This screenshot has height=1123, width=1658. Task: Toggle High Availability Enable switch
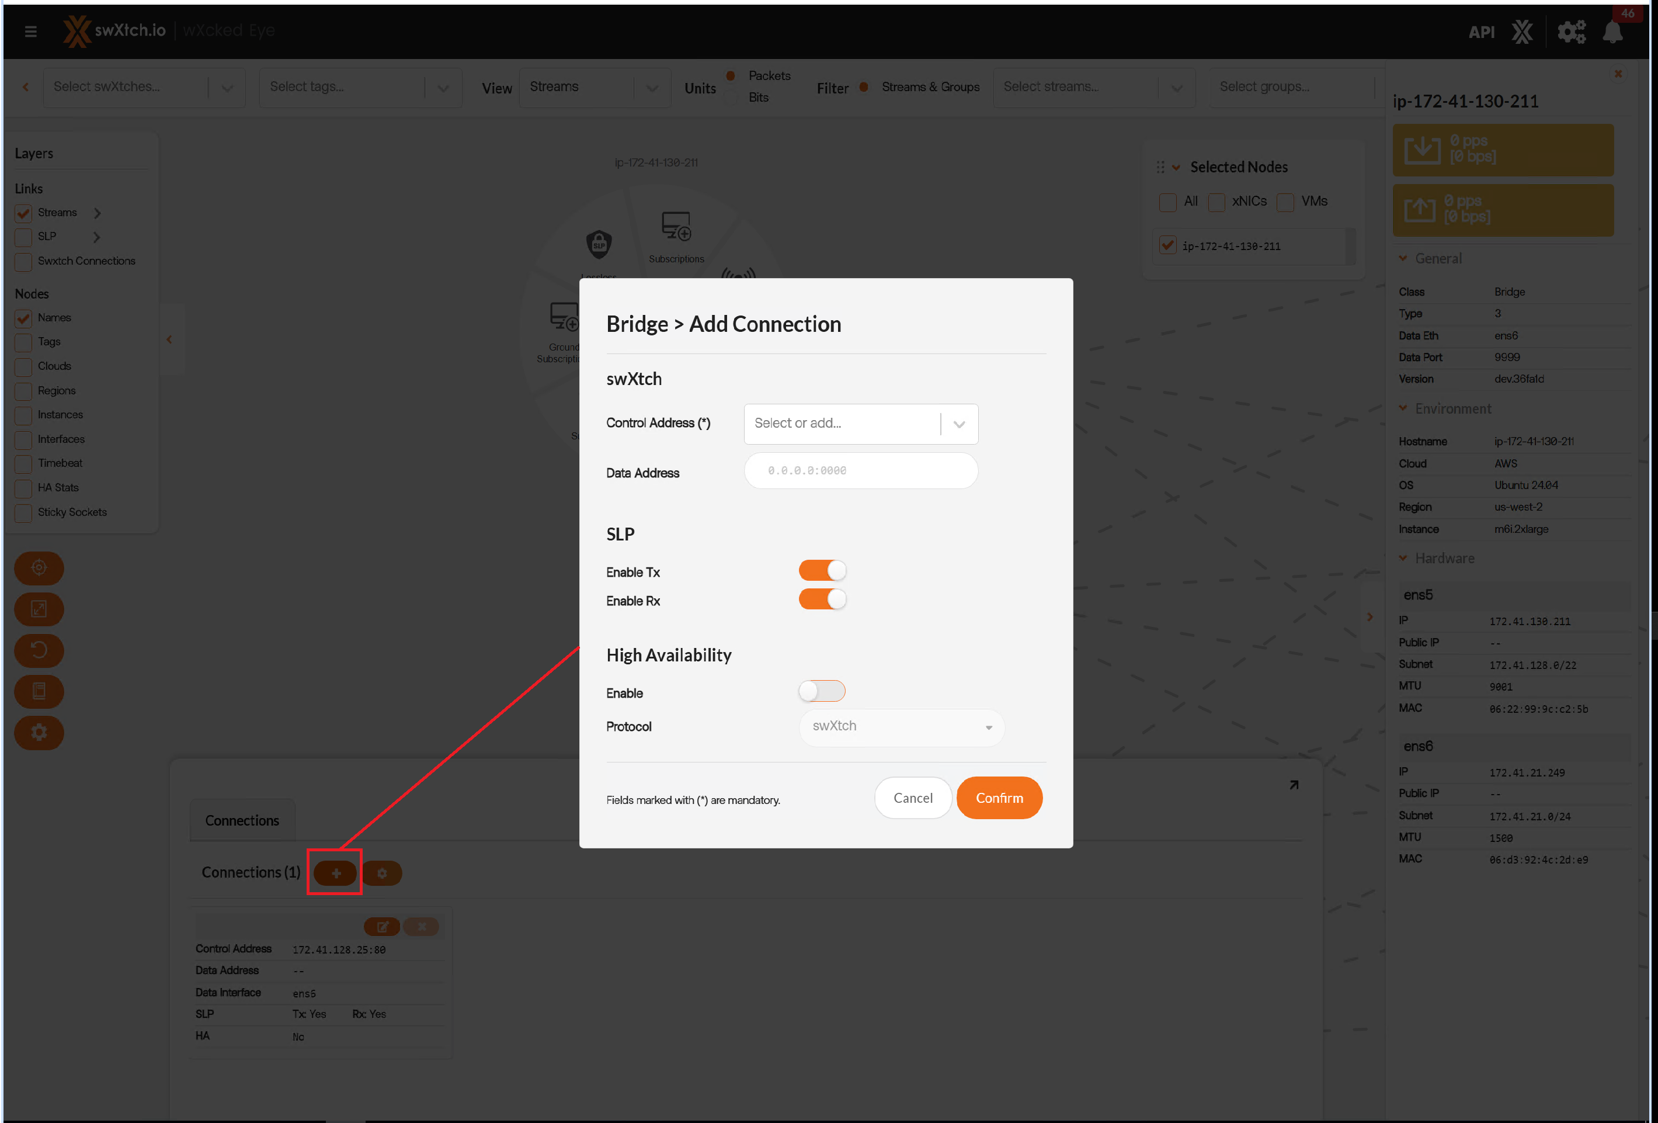pyautogui.click(x=822, y=691)
